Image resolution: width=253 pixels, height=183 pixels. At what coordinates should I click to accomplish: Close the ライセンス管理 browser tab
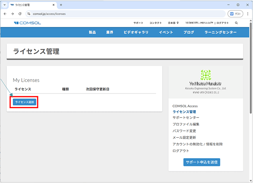pyautogui.click(x=53, y=5)
